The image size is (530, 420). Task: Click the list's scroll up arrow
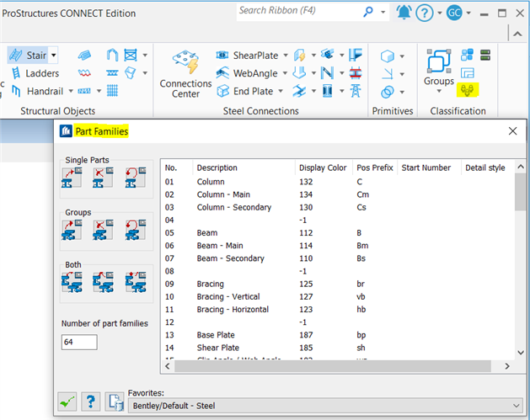coord(521,167)
